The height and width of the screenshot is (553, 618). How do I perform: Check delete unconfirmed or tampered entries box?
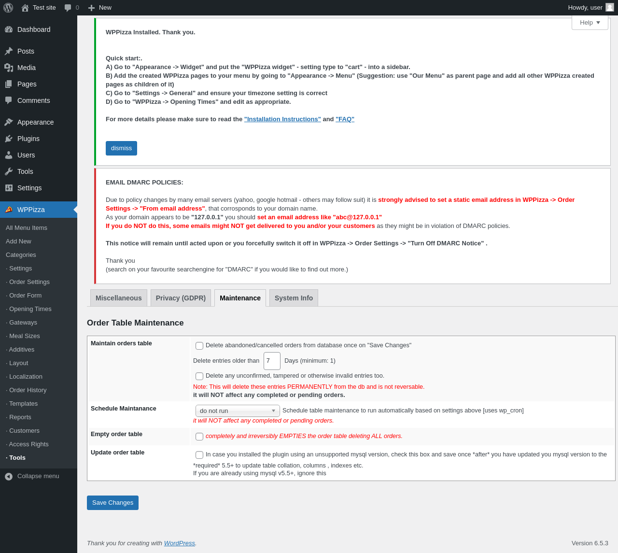tap(199, 376)
